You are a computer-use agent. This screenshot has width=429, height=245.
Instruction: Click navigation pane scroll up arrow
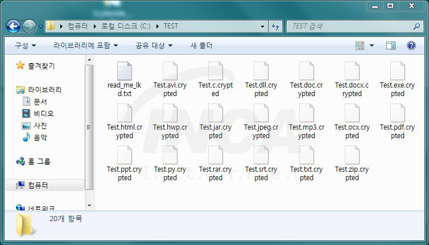(89, 60)
